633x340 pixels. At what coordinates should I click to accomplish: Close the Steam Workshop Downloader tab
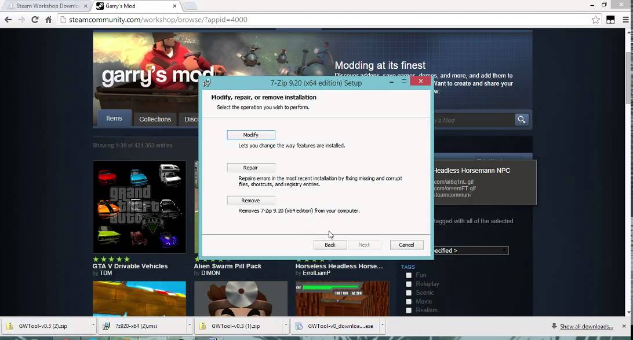pyautogui.click(x=86, y=6)
